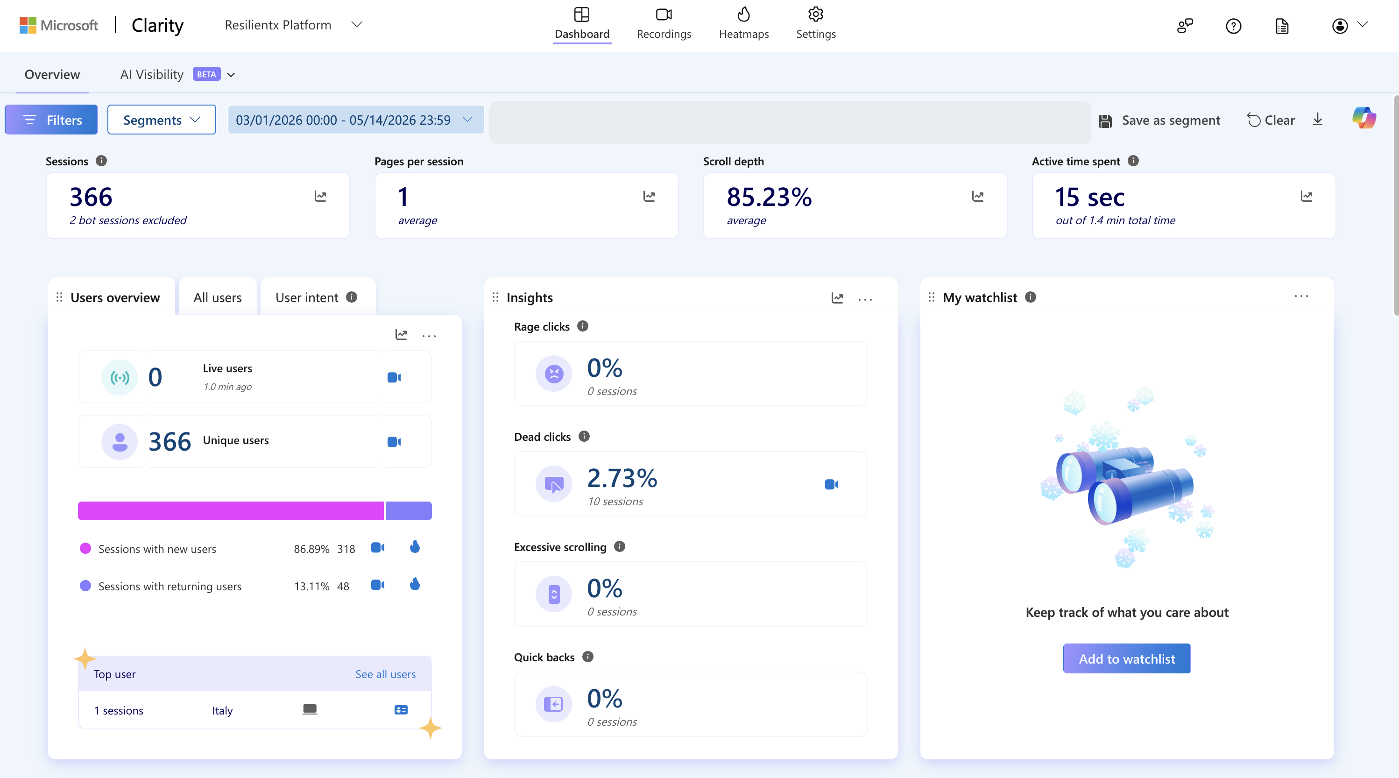The image size is (1399, 778).
Task: Switch to Heatmaps tab
Action: coord(743,24)
